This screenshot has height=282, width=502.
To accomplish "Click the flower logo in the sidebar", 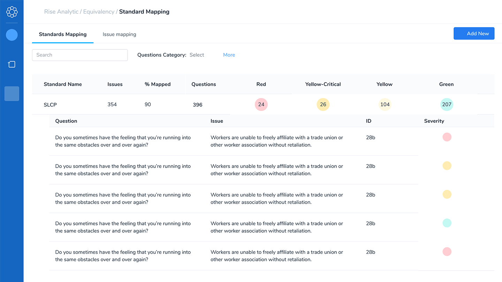I will [x=12, y=12].
